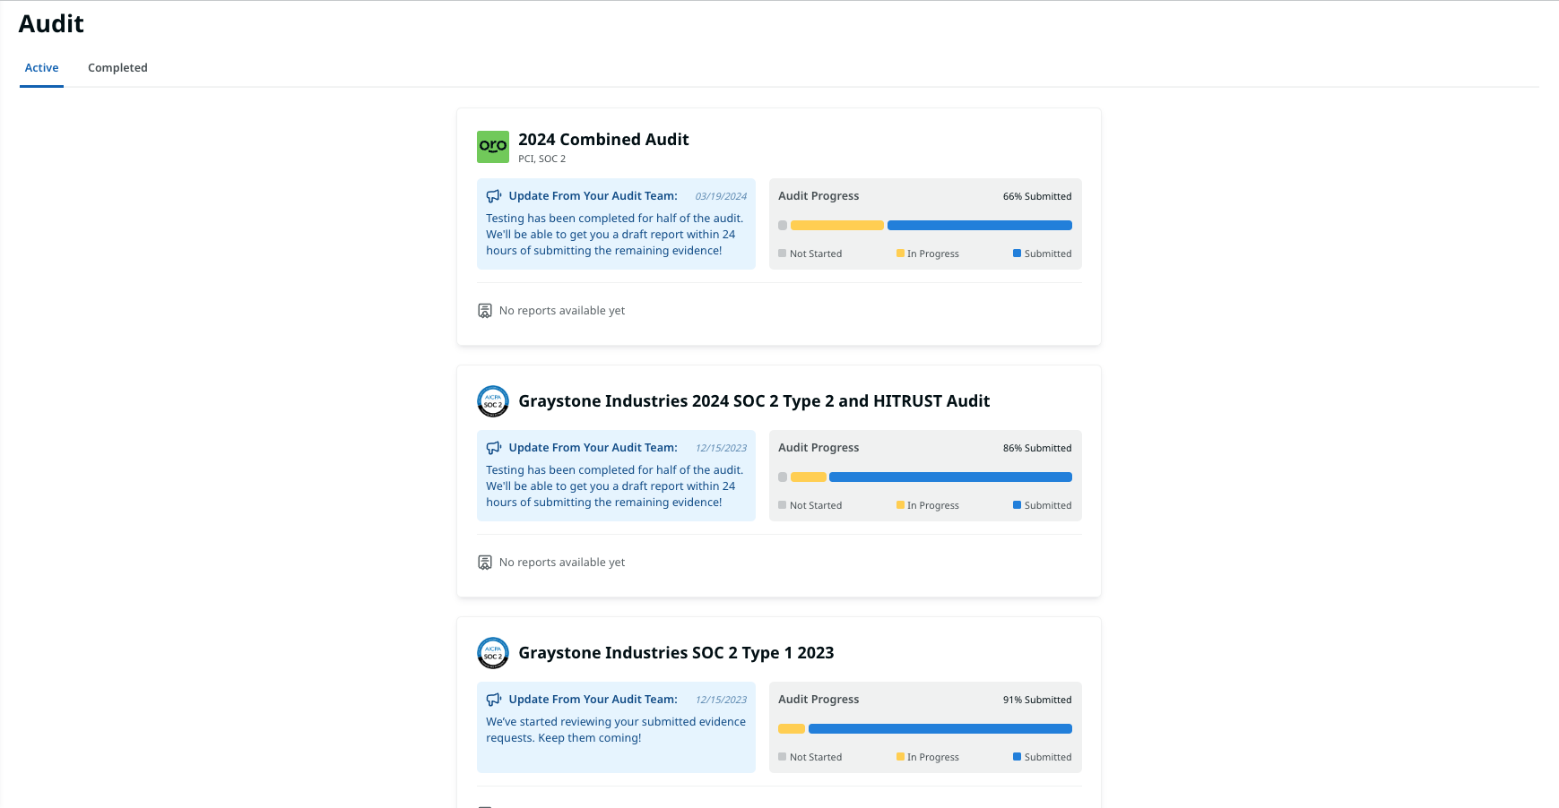Open Graystone Industries 2024 SOC 2 Type 2 and HITRUST Audit
Viewport: 1559px width, 808px height.
coord(754,401)
